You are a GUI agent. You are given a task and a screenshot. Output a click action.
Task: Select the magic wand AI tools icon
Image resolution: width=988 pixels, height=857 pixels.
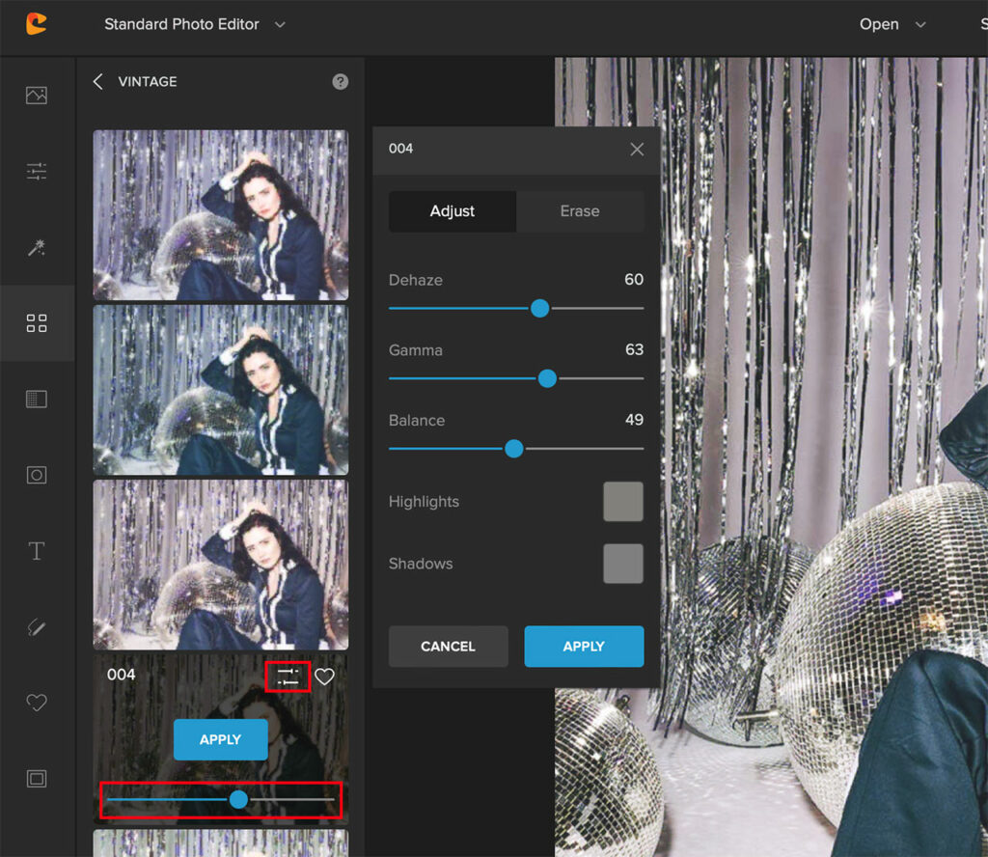point(37,248)
